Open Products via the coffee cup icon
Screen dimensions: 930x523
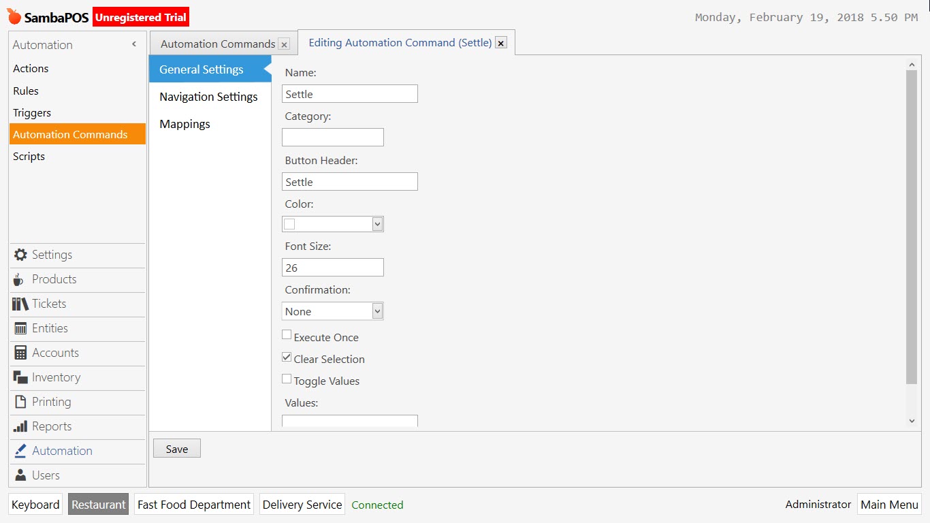click(18, 280)
